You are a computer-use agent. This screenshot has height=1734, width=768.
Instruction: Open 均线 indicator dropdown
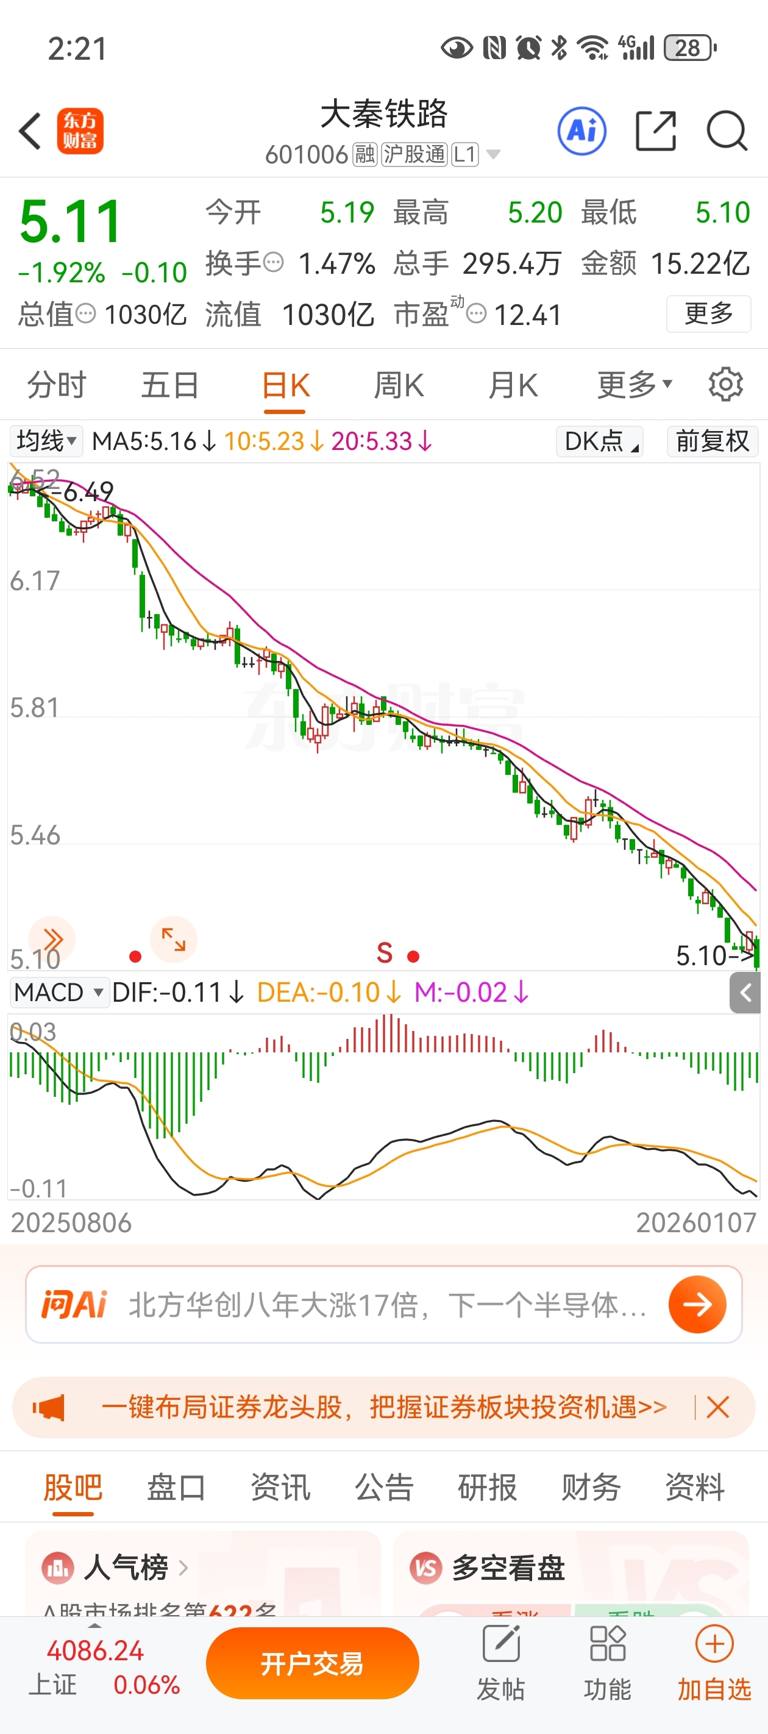[x=46, y=441]
